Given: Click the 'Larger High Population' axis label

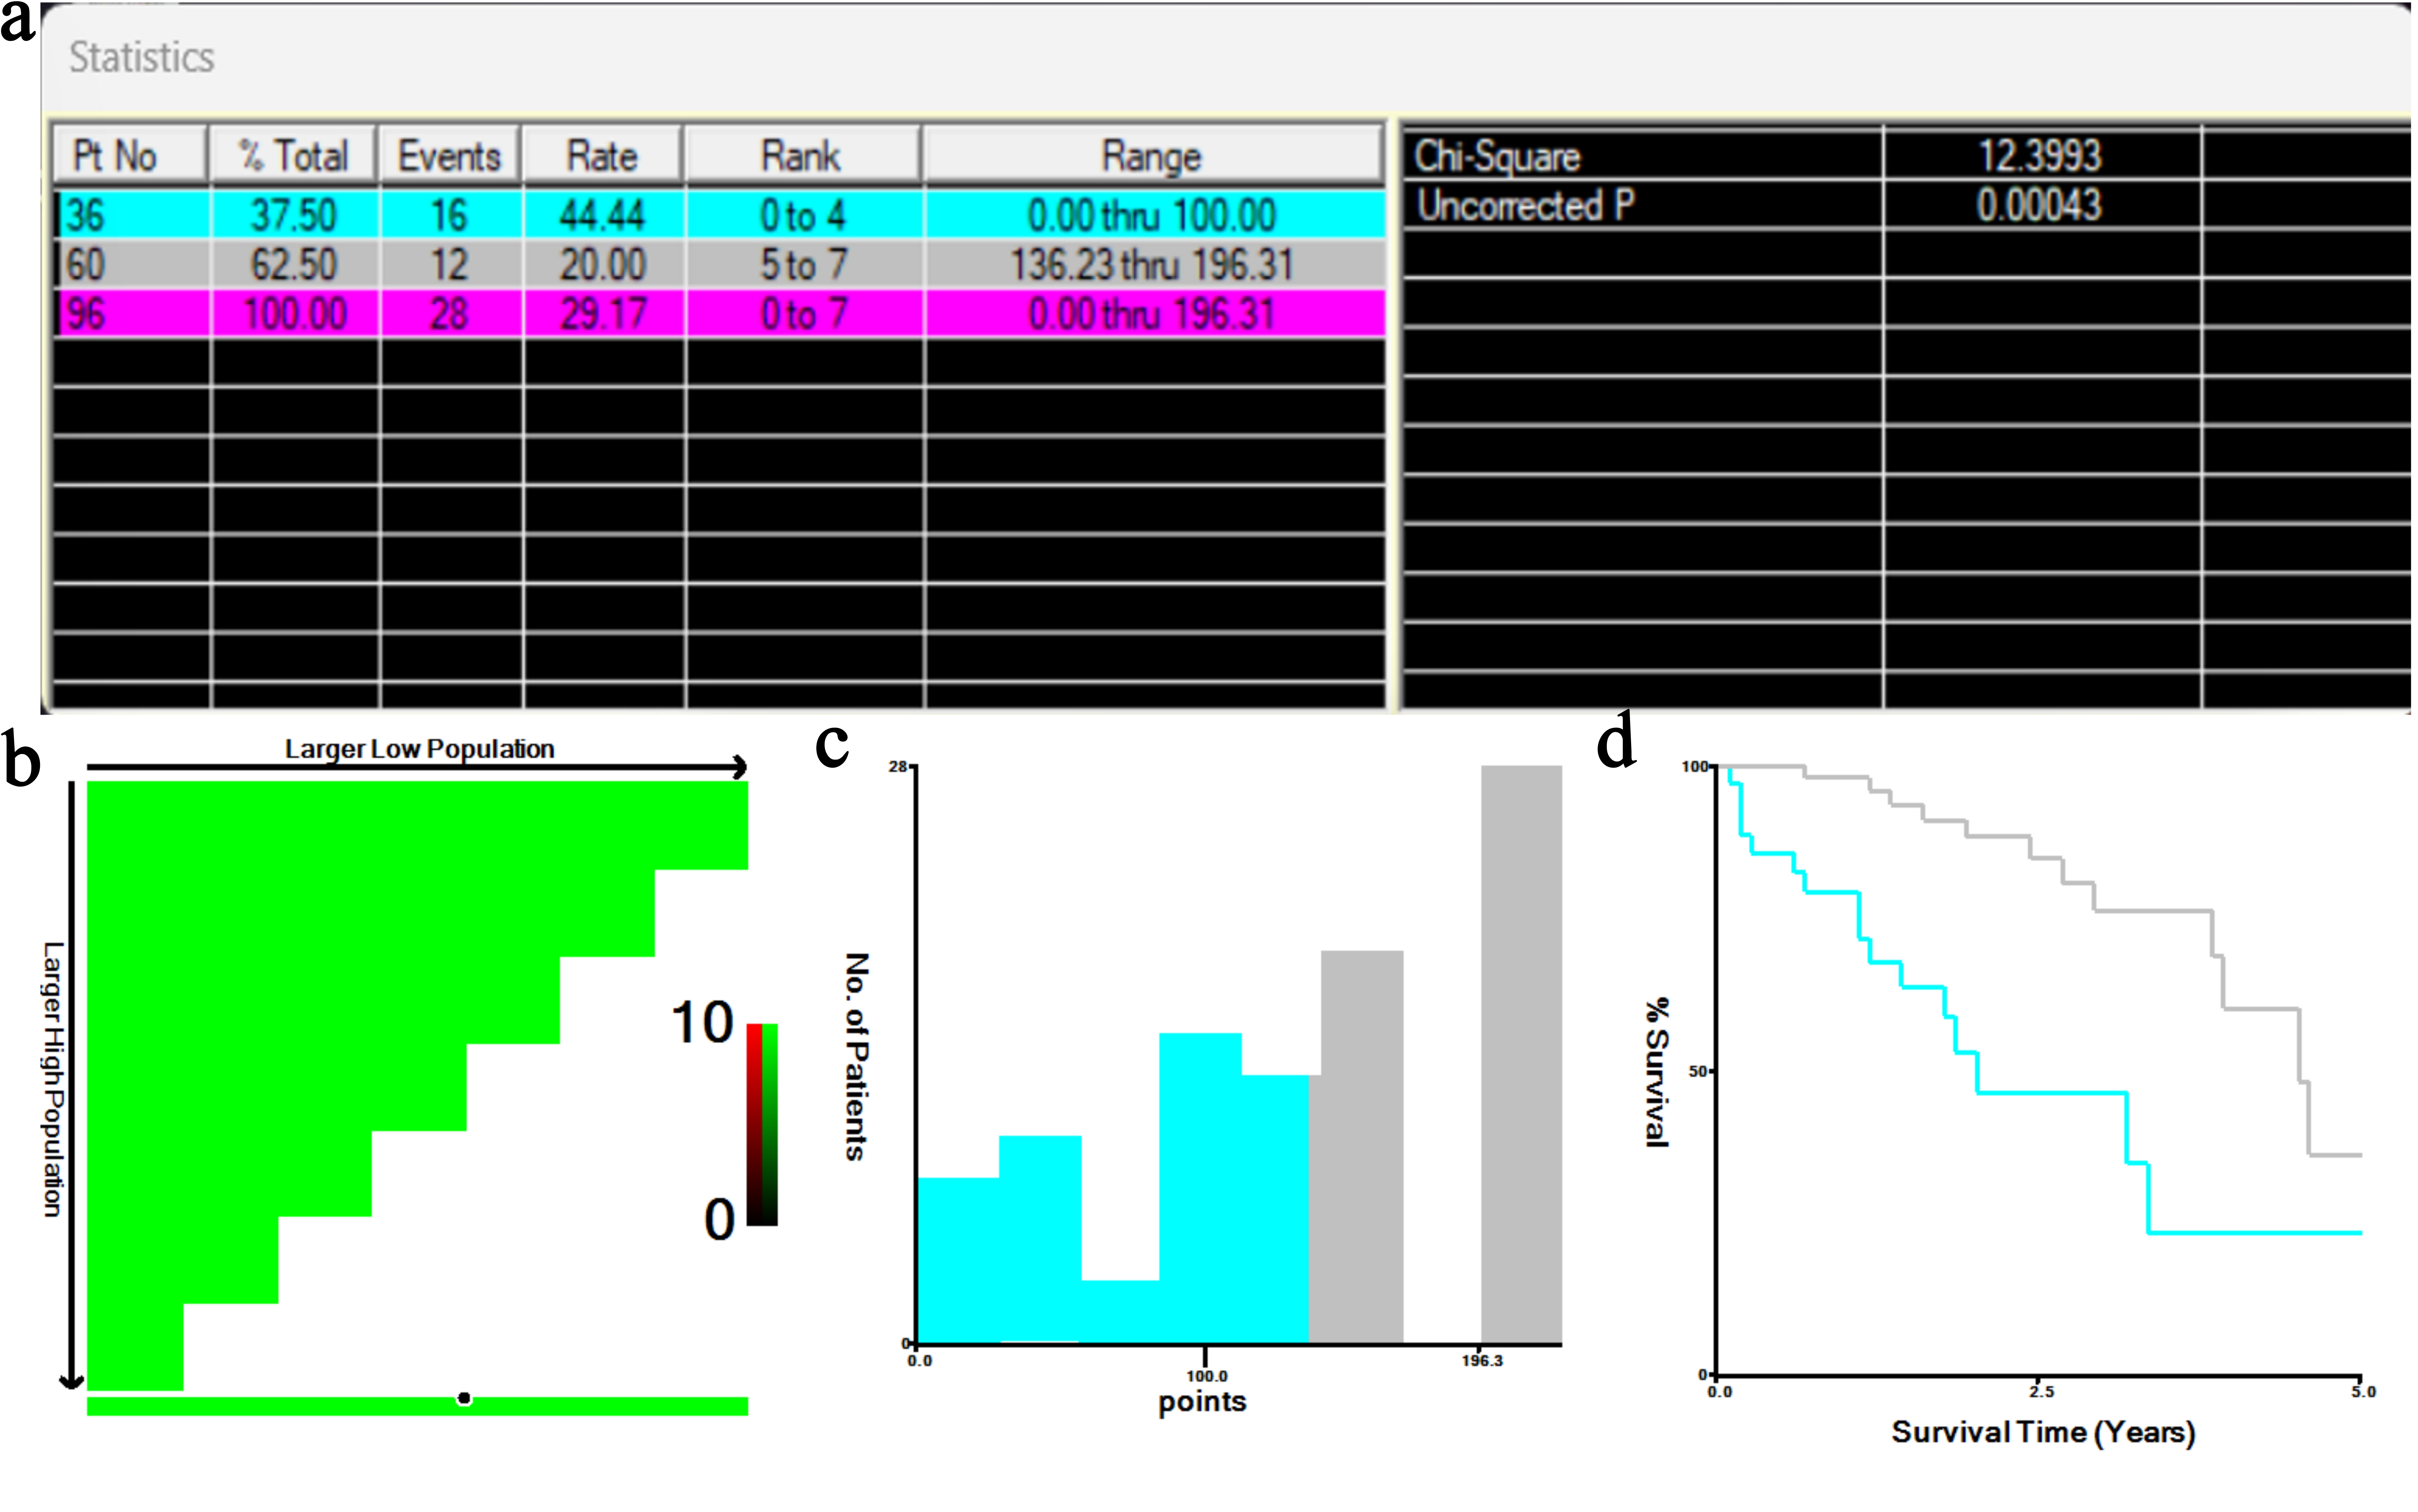Looking at the screenshot, I should (53, 1079).
